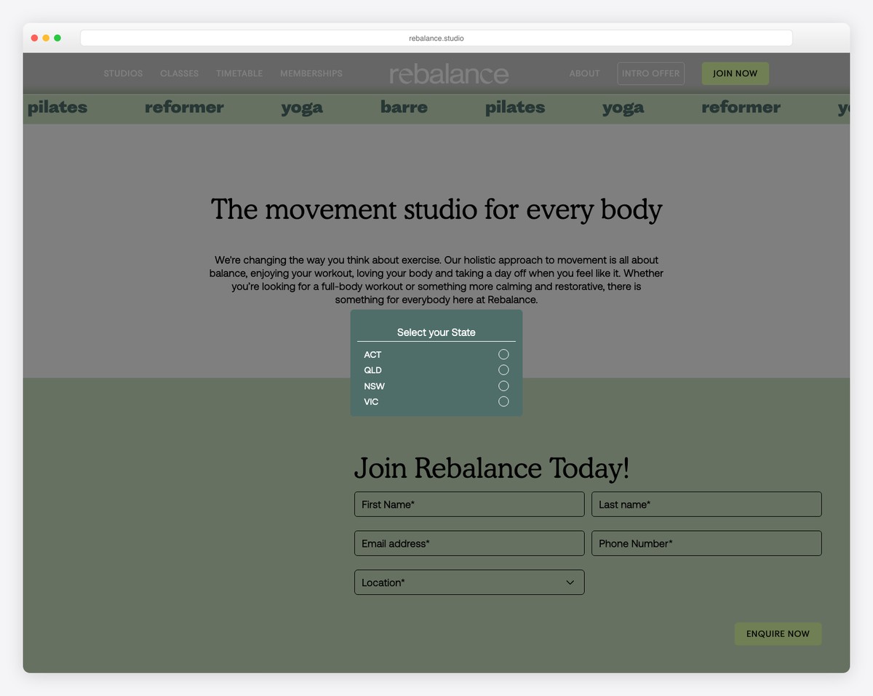Click the Email address field
This screenshot has width=873, height=696.
coord(469,543)
